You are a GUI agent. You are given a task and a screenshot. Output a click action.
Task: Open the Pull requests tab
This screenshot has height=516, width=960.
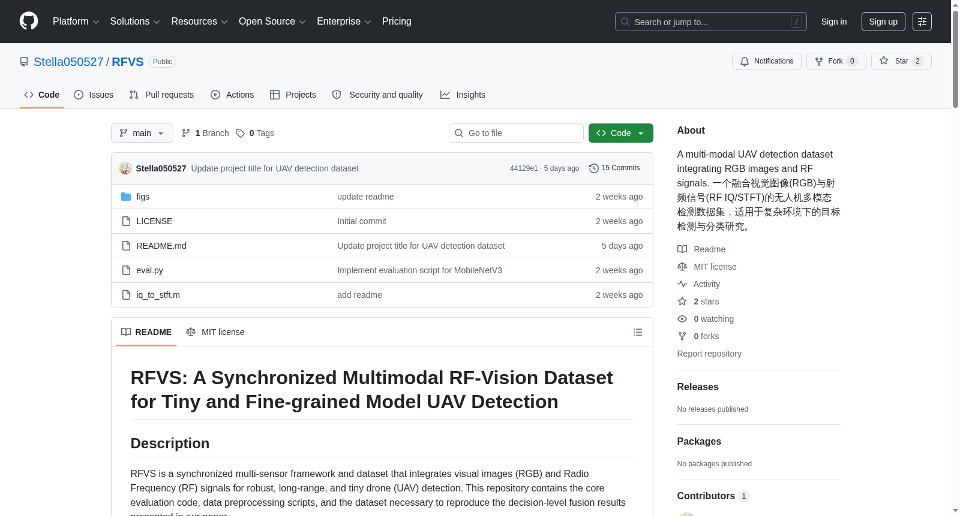tap(161, 95)
